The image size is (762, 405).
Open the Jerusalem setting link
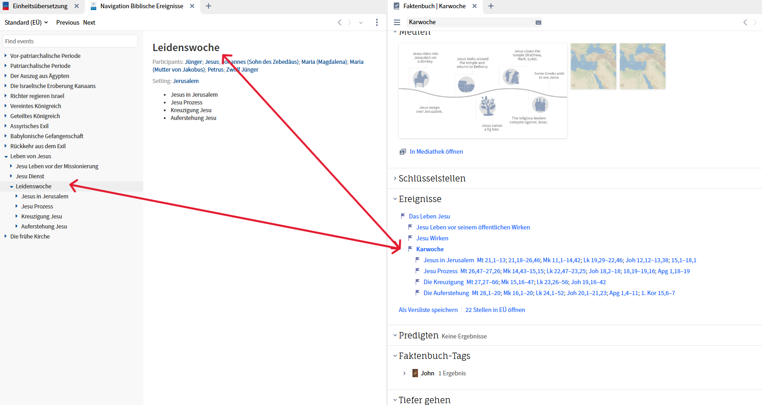pyautogui.click(x=186, y=81)
